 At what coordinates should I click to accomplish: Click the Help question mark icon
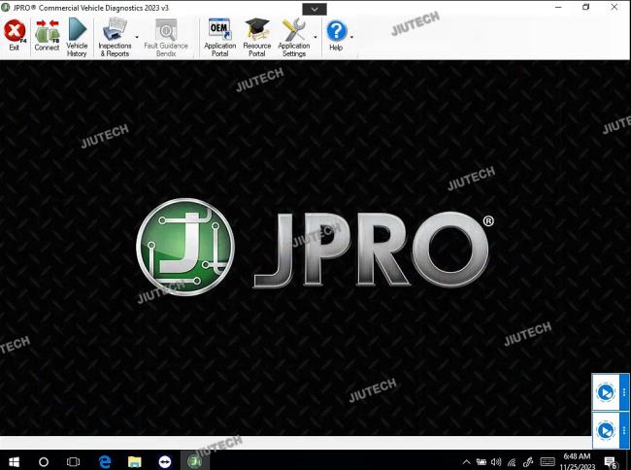click(336, 32)
